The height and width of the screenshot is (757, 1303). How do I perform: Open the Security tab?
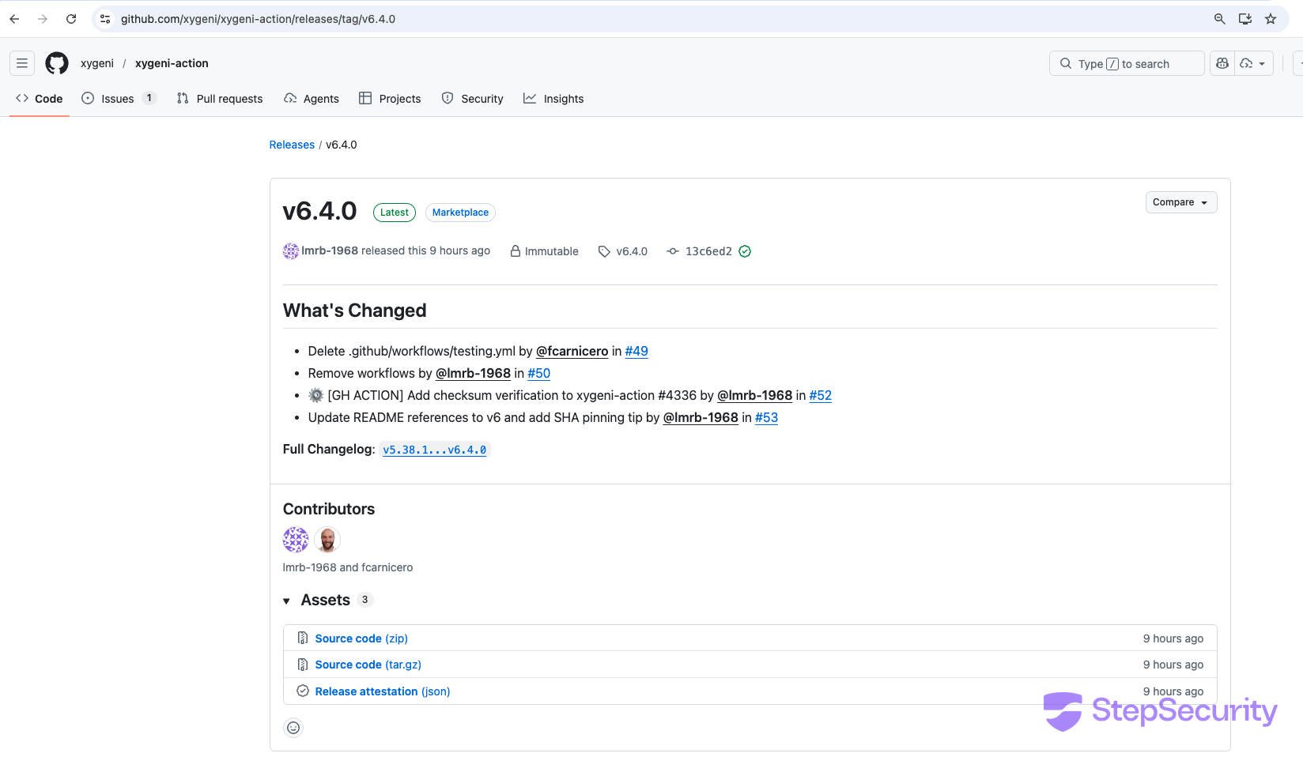472,99
